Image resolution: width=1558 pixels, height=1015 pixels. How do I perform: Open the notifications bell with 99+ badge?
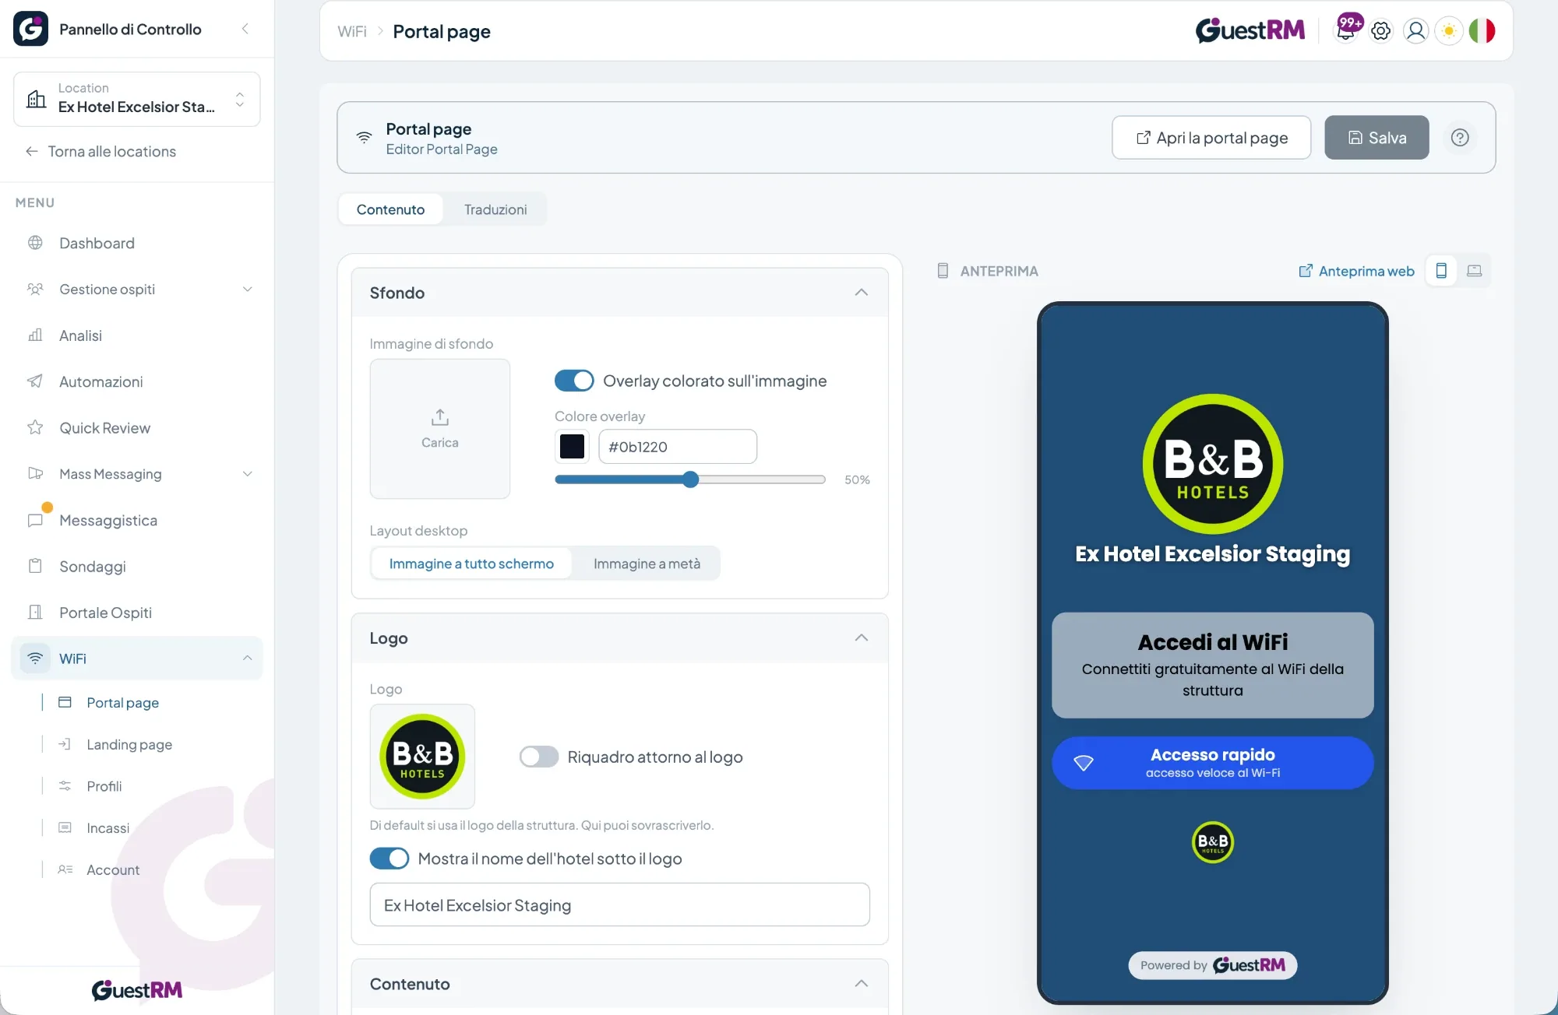[1347, 30]
